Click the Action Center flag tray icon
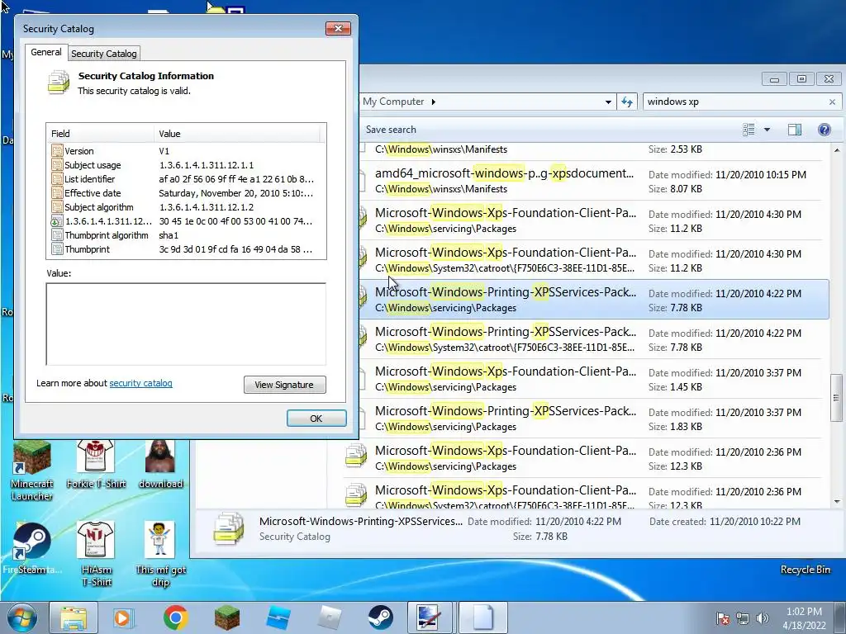This screenshot has width=846, height=634. pos(722,618)
